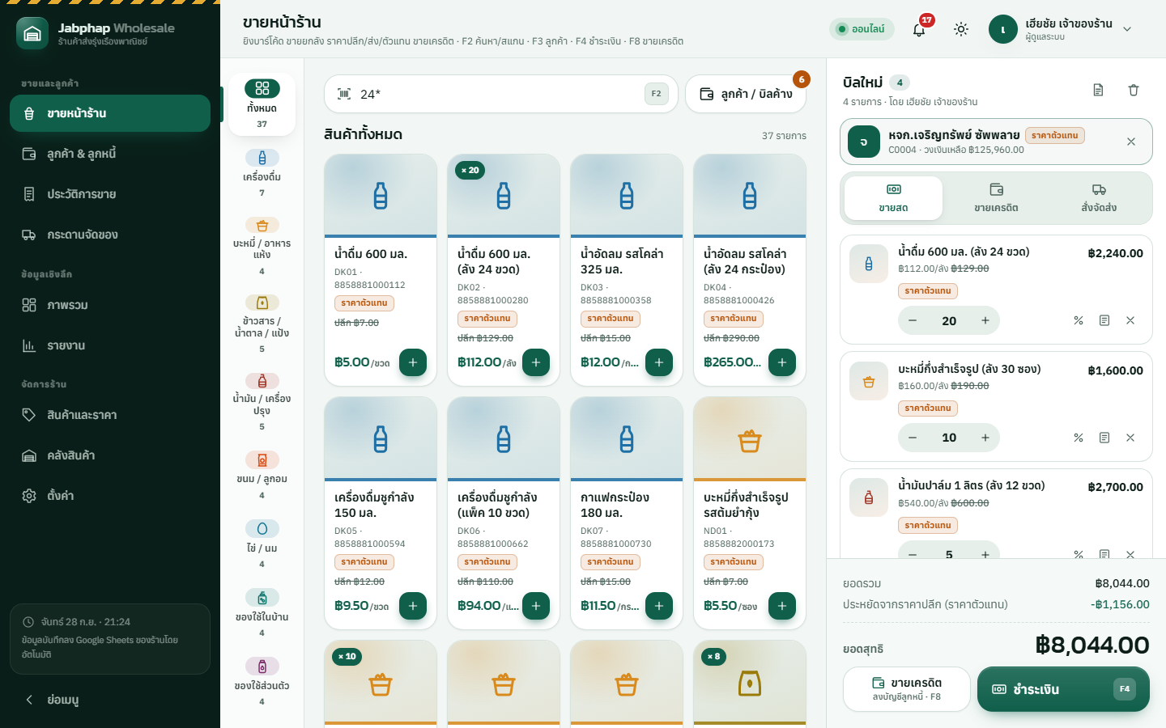Select ขายเครดิต payment mode option
Image resolution: width=1166 pixels, height=728 pixels.
[996, 198]
